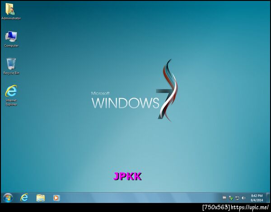
Task: Click the Safely Remove Hardware tray icon
Action: click(231, 198)
